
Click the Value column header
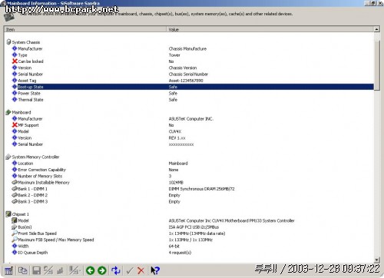[270, 29]
